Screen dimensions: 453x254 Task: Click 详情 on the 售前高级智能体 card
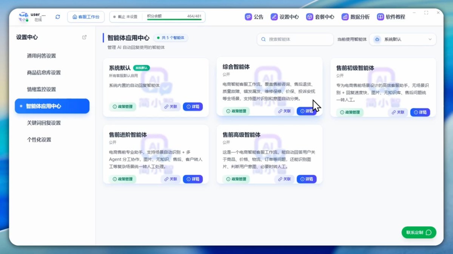[307, 179]
